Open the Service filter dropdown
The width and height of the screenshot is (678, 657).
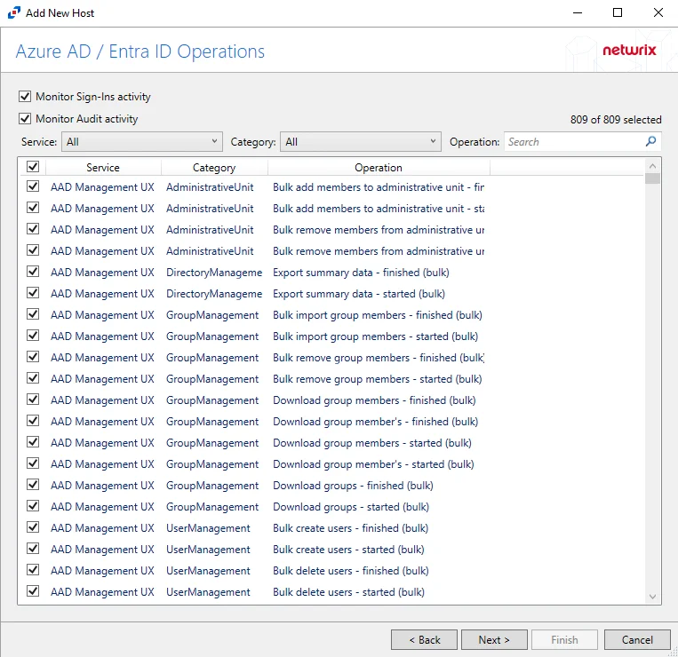tap(142, 142)
